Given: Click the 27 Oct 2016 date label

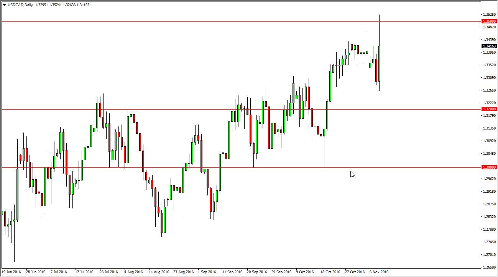Looking at the screenshot, I should (x=355, y=272).
